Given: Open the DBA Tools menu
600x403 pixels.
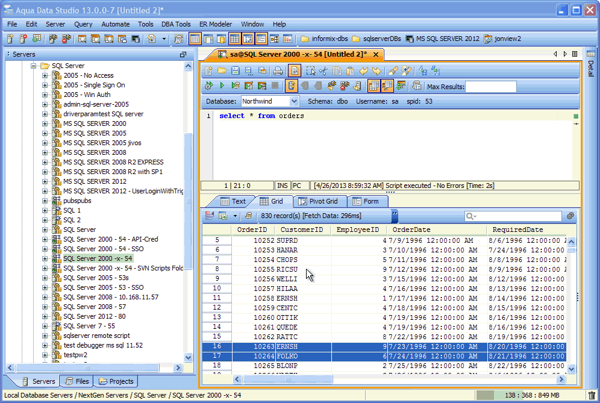Looking at the screenshot, I should click(x=176, y=24).
